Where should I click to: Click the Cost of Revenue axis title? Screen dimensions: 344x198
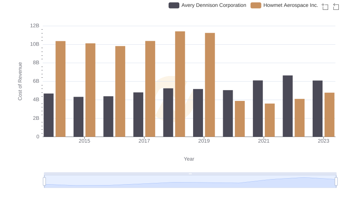coord(20,81)
